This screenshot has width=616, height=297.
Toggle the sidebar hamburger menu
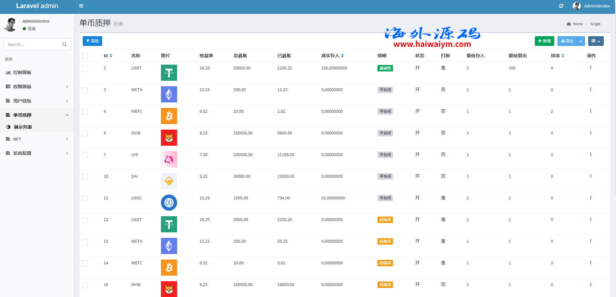(x=81, y=6)
